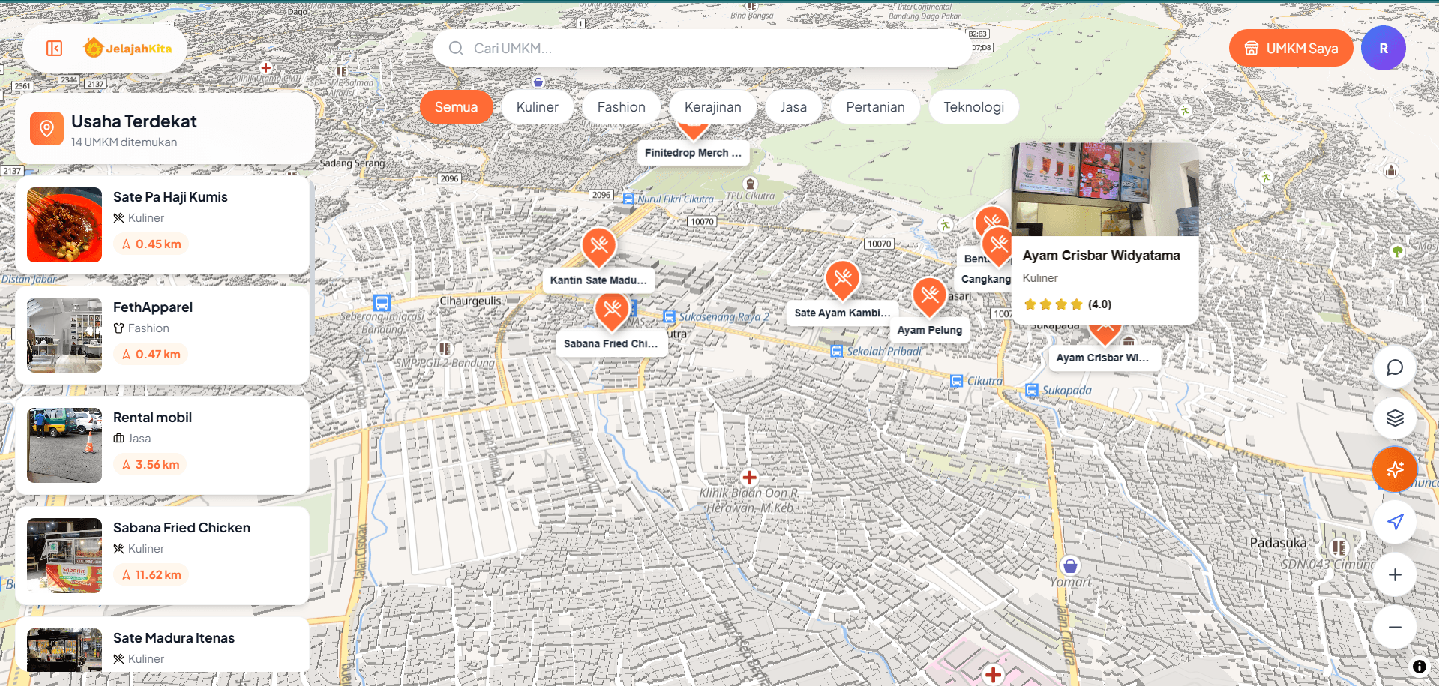Open UMKM Saya button

pyautogui.click(x=1291, y=49)
